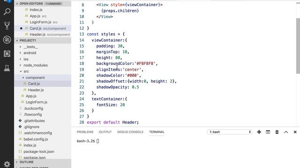The width and height of the screenshot is (300, 168).
Task: Open the Manage gear settings icon
Action: 7,164
